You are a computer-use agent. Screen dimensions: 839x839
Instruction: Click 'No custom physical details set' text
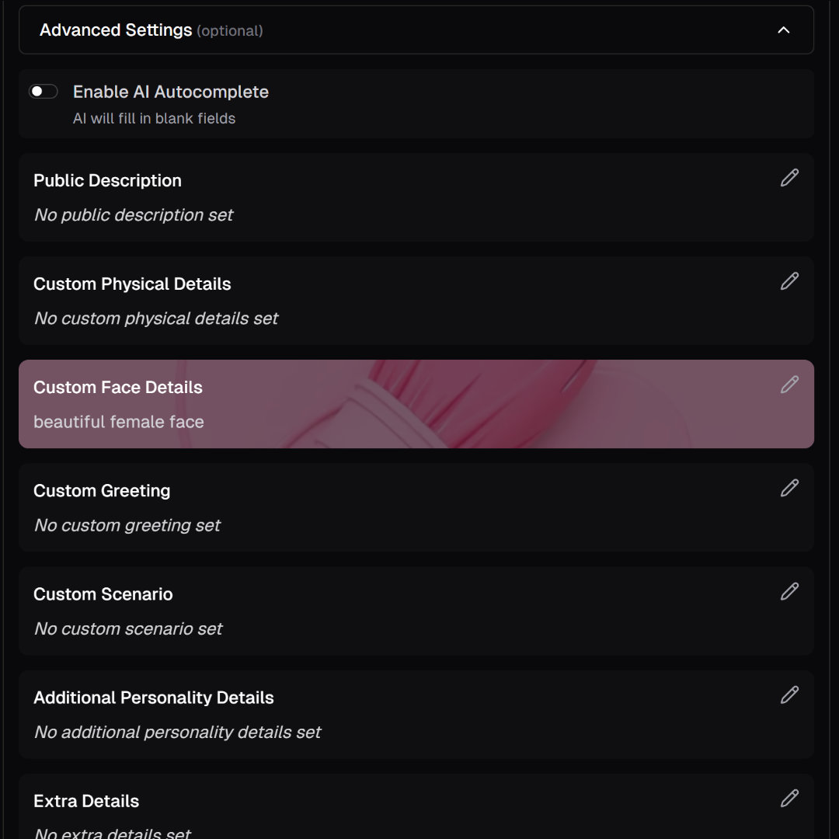156,319
